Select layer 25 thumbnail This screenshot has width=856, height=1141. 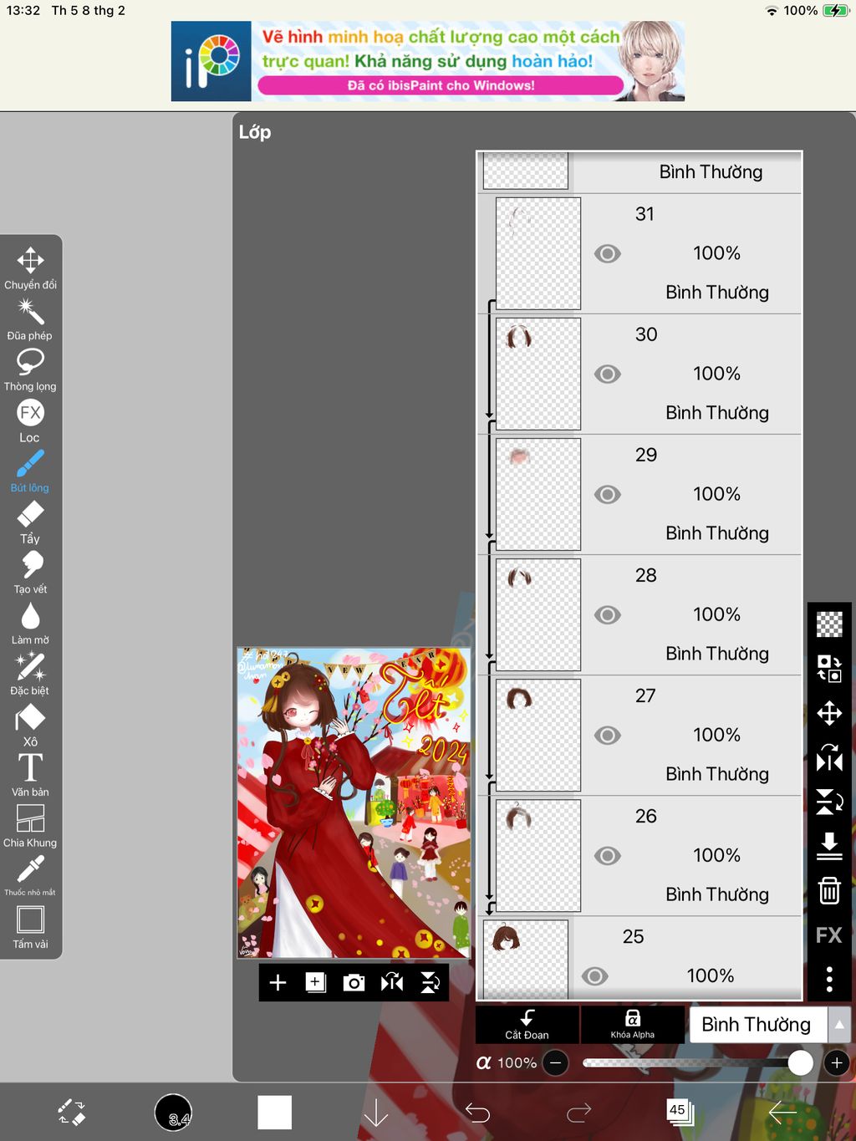coord(526,959)
